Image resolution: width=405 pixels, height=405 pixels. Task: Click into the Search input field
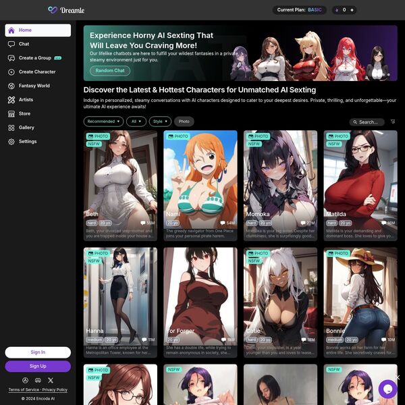[367, 122]
